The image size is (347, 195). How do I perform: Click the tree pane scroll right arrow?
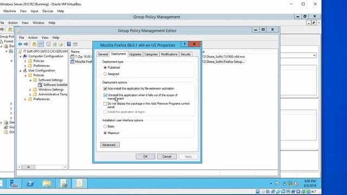[65, 167]
